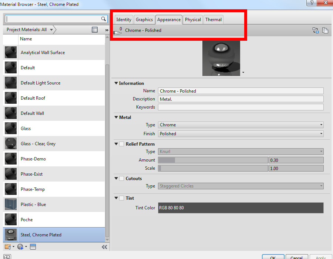
Task: Switch to the Thermal tab
Action: (213, 20)
